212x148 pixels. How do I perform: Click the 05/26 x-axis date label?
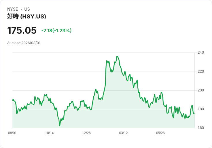click(160, 133)
